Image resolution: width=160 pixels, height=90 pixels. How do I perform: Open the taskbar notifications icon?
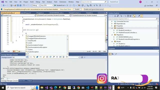point(156,88)
